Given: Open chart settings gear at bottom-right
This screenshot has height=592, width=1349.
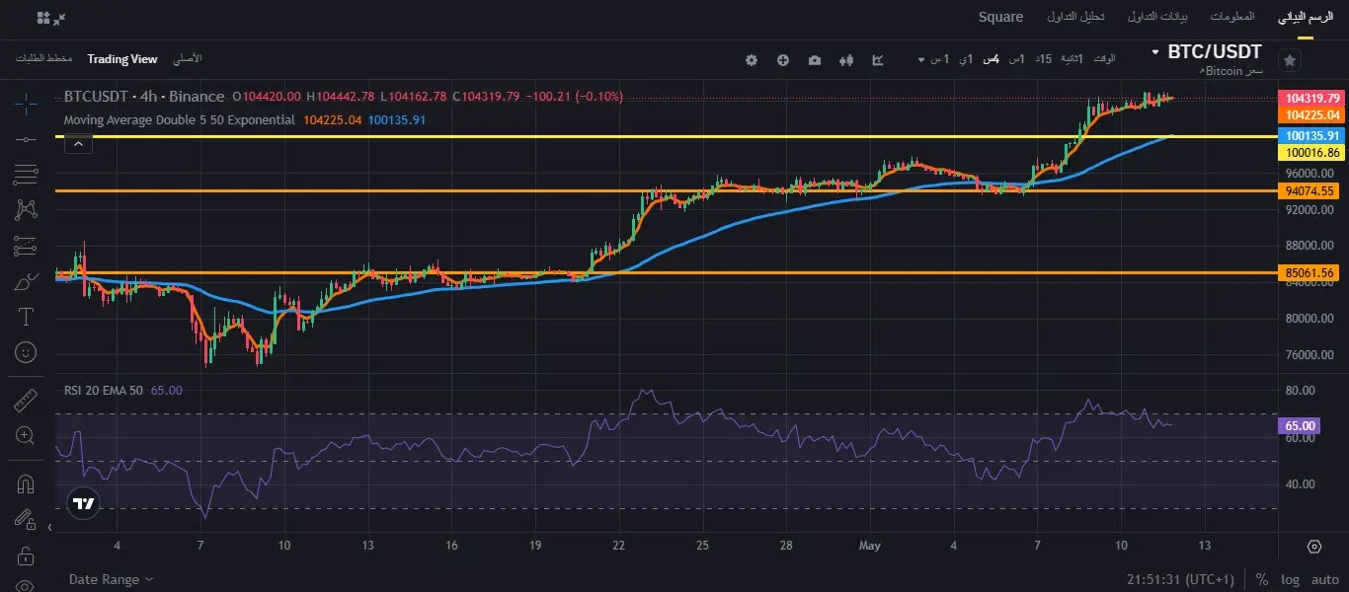Looking at the screenshot, I should (1314, 546).
